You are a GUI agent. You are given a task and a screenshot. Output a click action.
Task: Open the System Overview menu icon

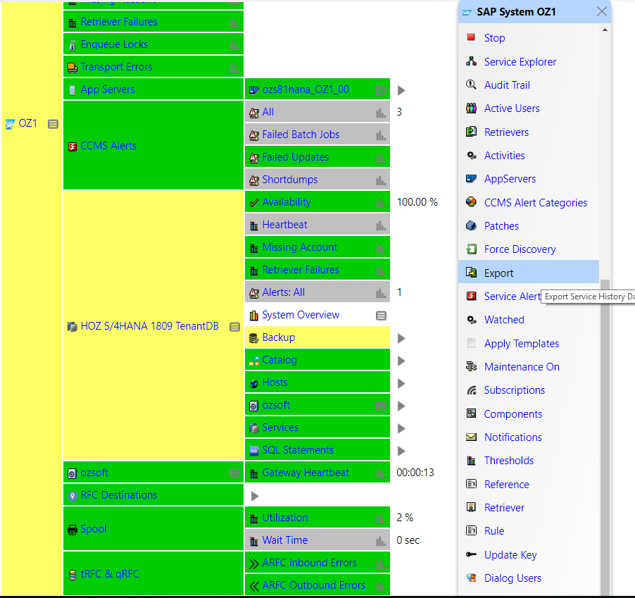[x=381, y=316]
